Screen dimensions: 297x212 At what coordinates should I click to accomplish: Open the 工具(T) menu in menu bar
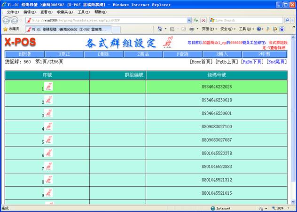coord(83,12)
